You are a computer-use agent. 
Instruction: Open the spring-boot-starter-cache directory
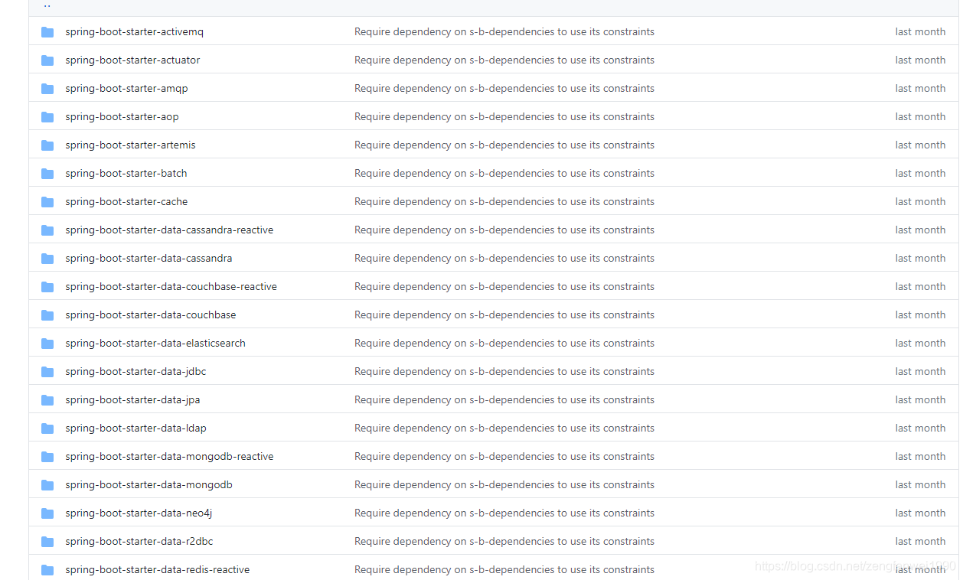coord(126,202)
